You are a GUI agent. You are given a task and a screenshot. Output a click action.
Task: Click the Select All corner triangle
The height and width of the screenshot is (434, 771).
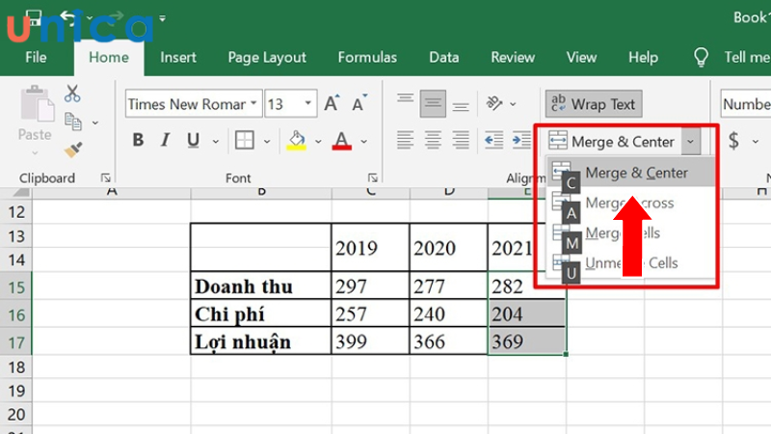20,192
